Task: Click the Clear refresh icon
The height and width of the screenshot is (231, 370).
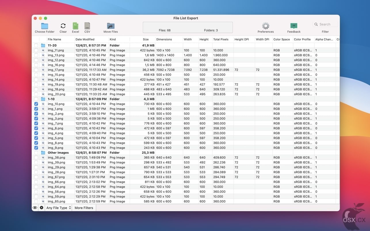Action: pyautogui.click(x=63, y=26)
